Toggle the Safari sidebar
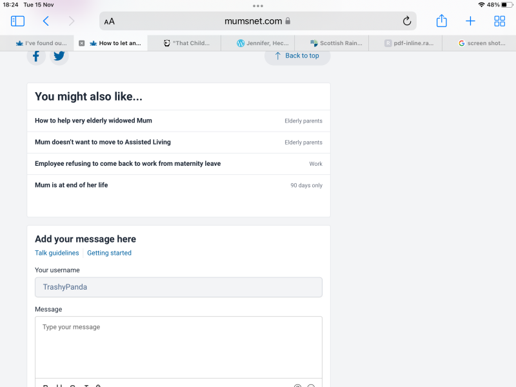This screenshot has height=387, width=516. click(17, 21)
